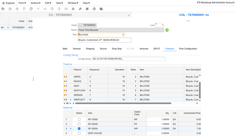Open the Explorer navigation button
This screenshot has width=235, height=138.
[8, 3]
